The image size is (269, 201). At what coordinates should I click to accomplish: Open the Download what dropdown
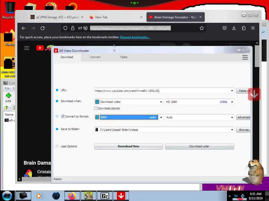(161, 102)
